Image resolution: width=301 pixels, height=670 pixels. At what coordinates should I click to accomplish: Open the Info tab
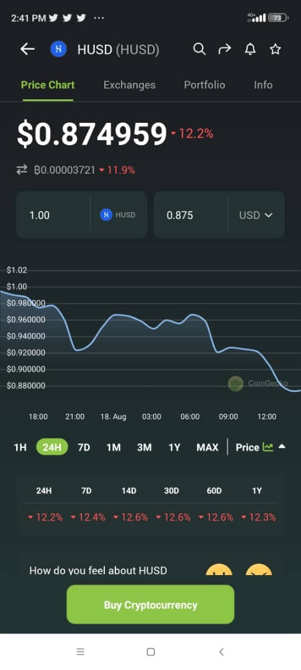coord(263,85)
